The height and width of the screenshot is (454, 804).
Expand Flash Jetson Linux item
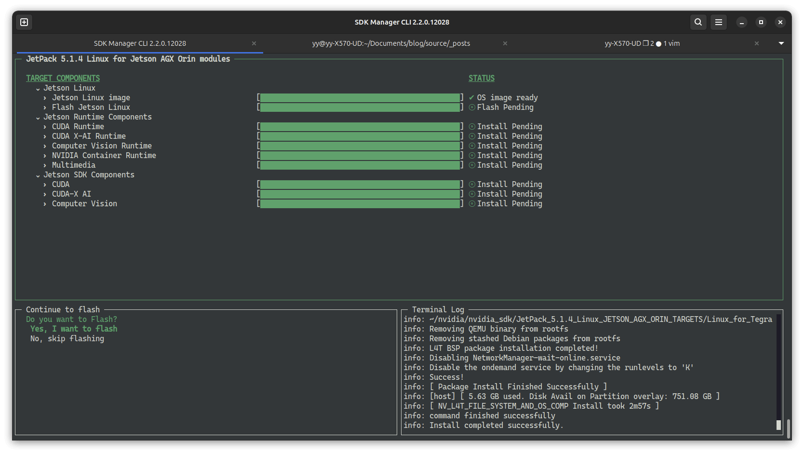coord(45,107)
